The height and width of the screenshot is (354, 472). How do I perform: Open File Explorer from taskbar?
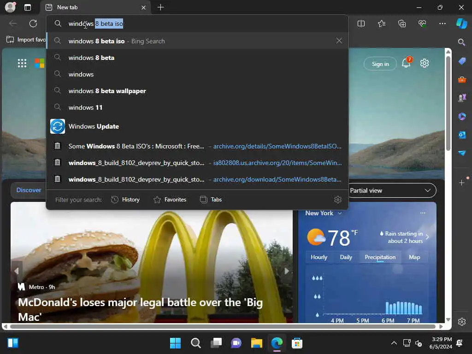256,343
